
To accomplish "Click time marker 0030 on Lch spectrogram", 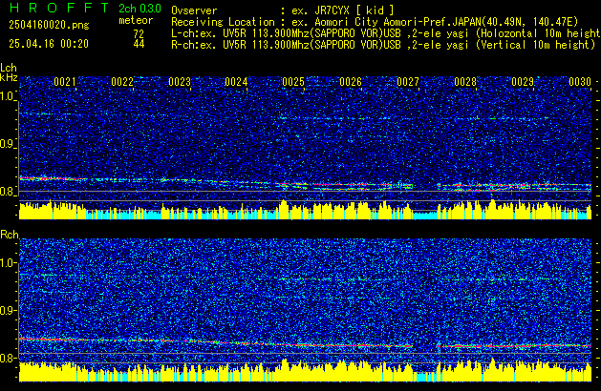I will tap(580, 82).
